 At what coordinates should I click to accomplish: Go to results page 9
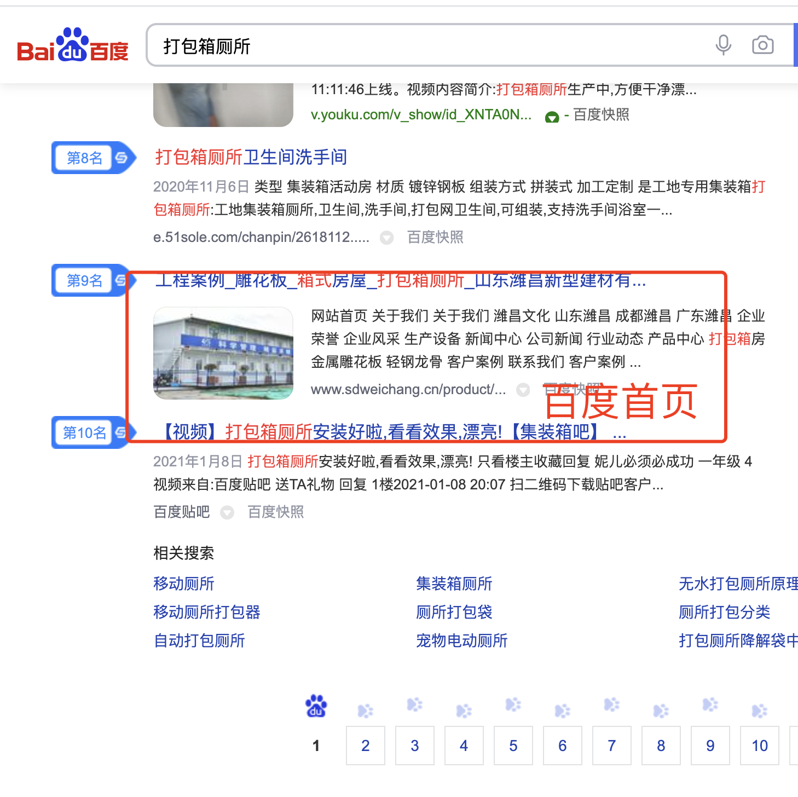710,746
